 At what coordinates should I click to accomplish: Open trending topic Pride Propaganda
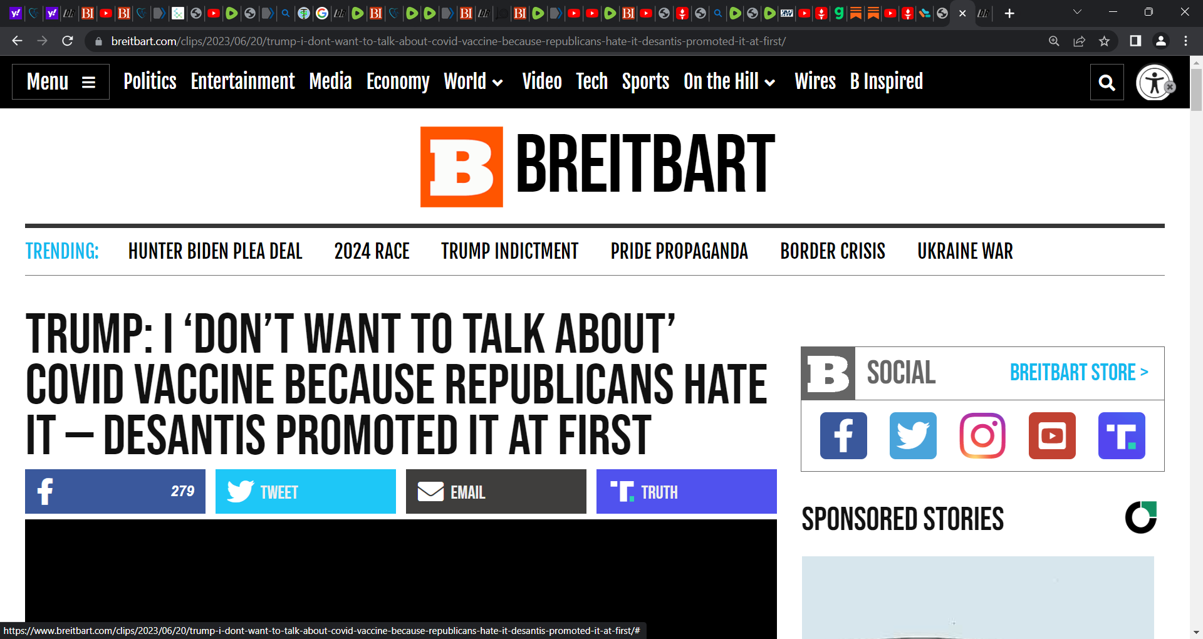tap(679, 251)
